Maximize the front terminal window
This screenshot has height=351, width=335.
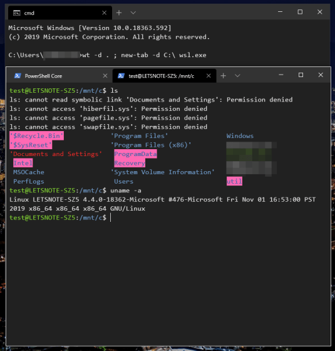tap(301, 75)
